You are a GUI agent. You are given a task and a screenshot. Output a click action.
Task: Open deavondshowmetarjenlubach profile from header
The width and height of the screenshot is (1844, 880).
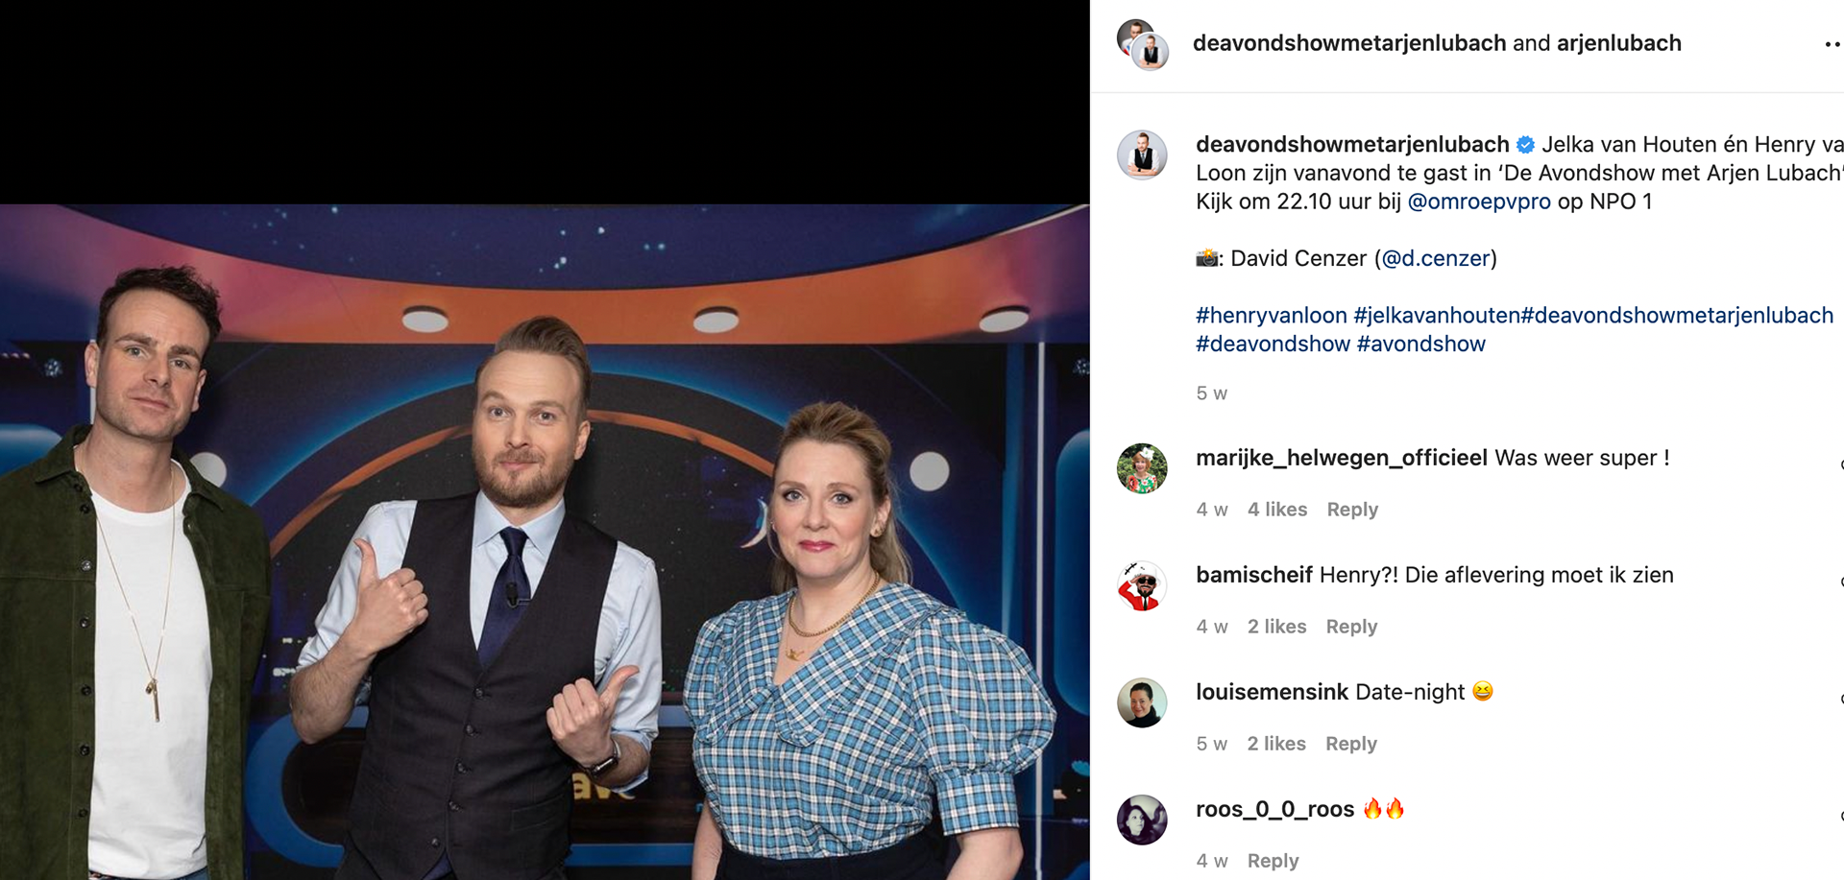[1349, 43]
